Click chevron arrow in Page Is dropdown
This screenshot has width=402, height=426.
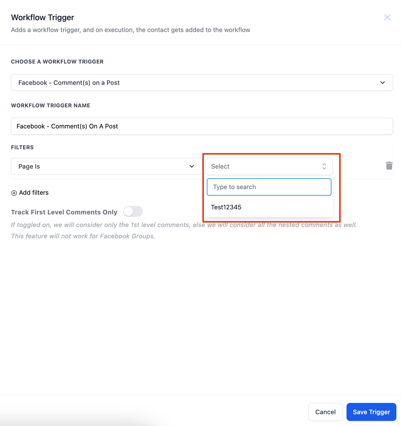coord(192,166)
